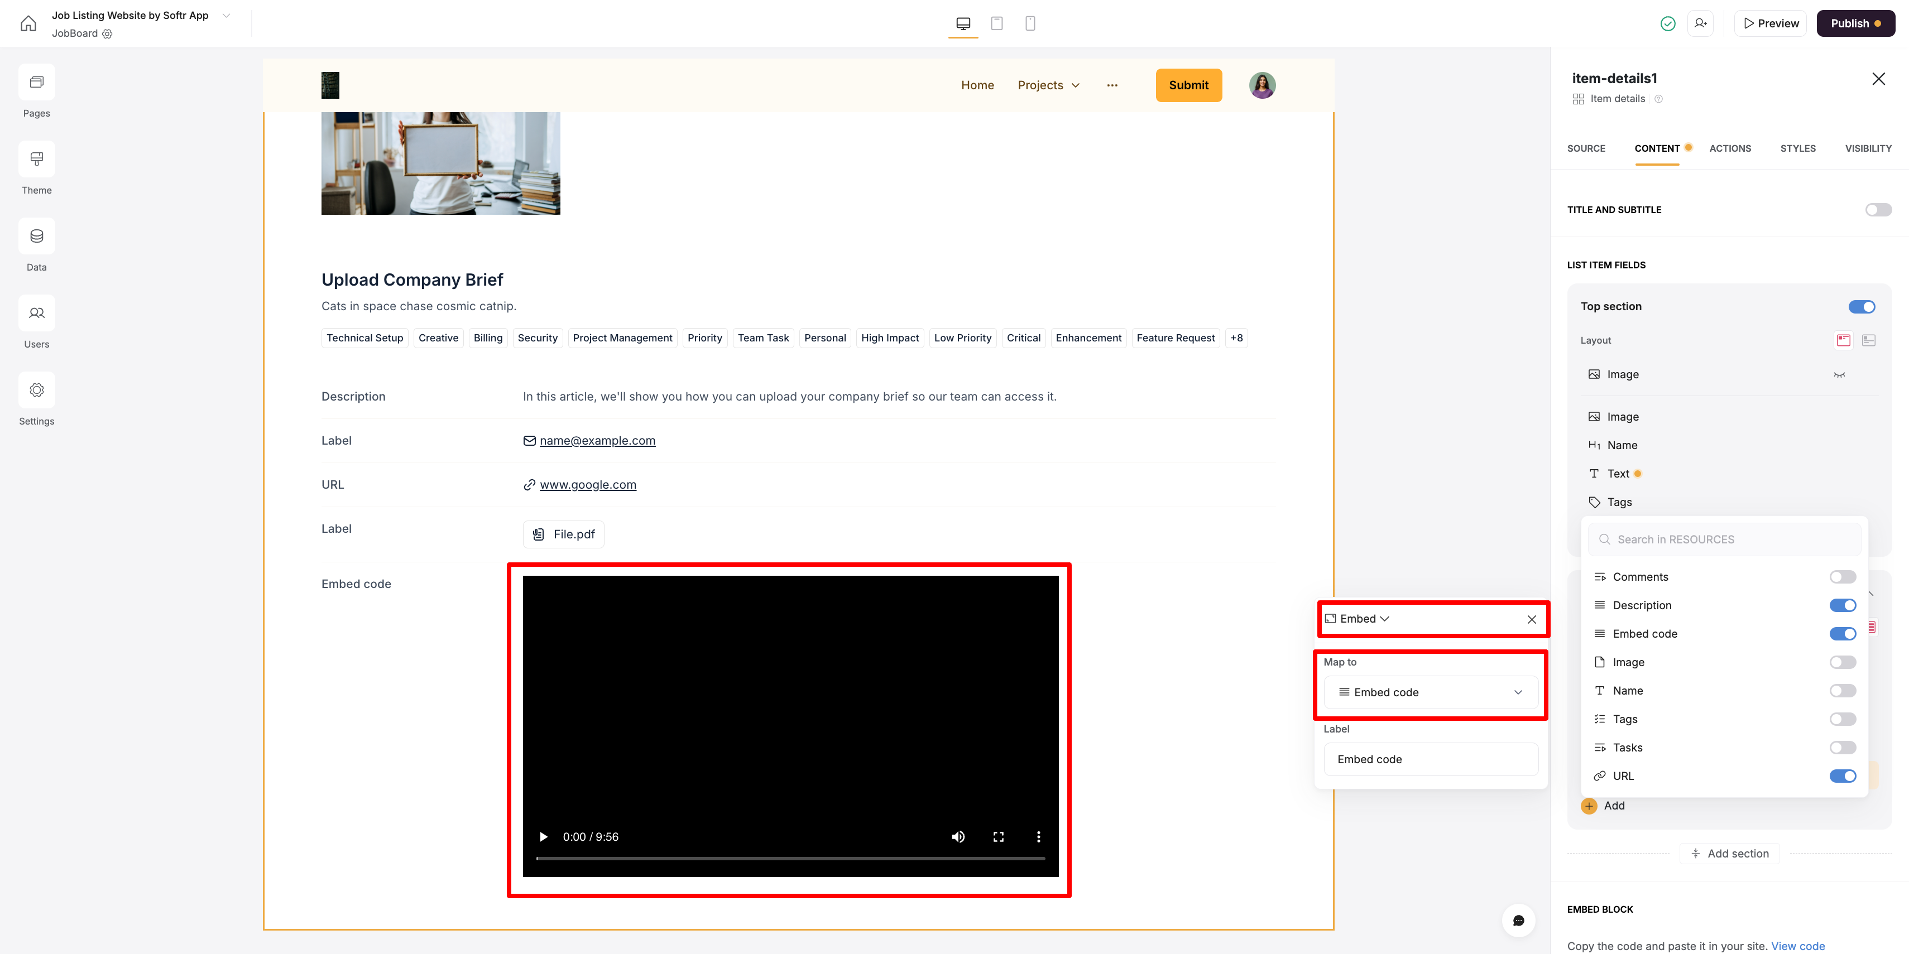Disable the Description field toggle
Image resolution: width=1909 pixels, height=954 pixels.
pos(1843,605)
